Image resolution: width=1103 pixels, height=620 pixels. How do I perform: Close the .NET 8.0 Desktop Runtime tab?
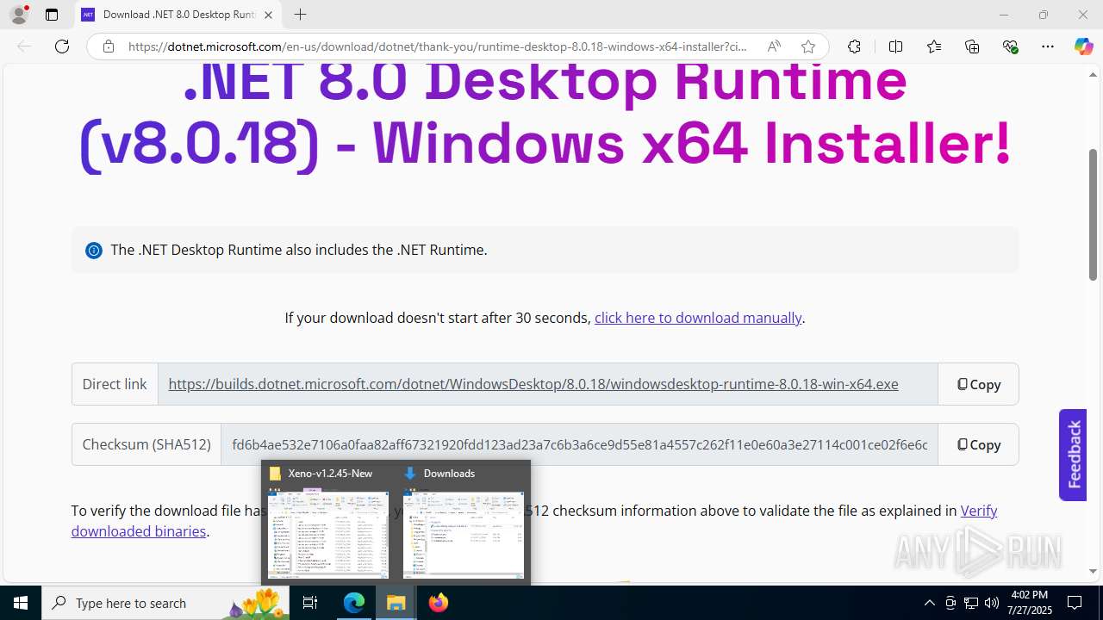[x=268, y=15]
